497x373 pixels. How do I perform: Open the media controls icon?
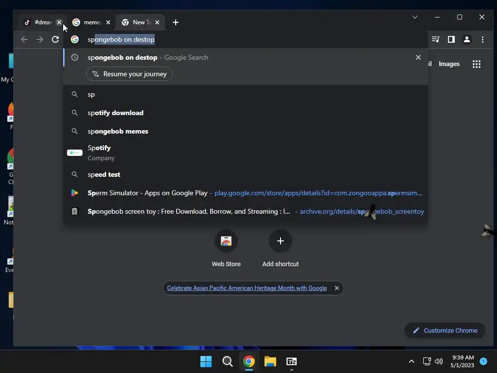(x=435, y=39)
